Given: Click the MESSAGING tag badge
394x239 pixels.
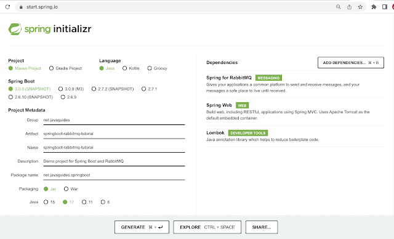Looking at the screenshot, I should [268, 78].
